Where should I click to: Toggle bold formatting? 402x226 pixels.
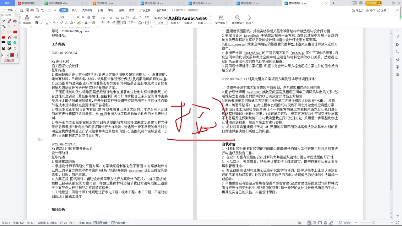coord(37,23)
